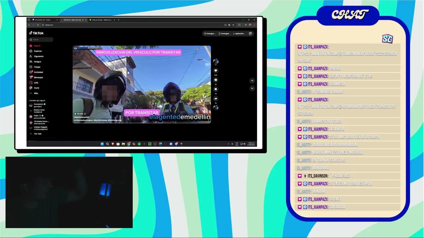Image resolution: width=424 pixels, height=238 pixels.
Task: Open the Windows Start button
Action: [102, 144]
